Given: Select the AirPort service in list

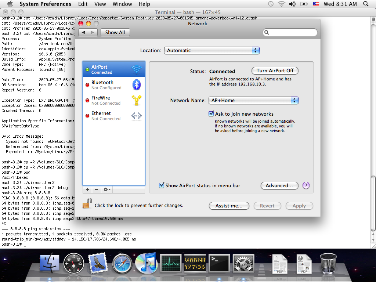Looking at the screenshot, I should (114, 69).
